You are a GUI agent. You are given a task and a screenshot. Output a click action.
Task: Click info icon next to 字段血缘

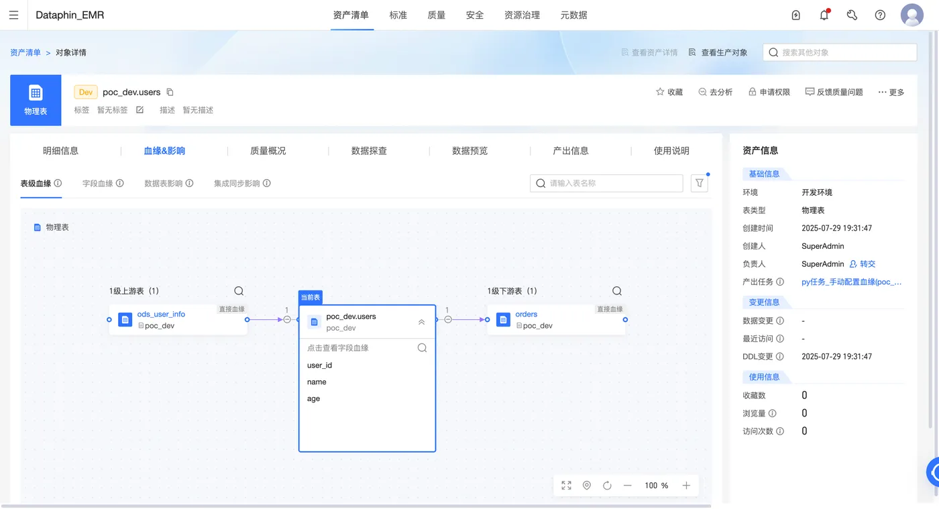click(119, 183)
